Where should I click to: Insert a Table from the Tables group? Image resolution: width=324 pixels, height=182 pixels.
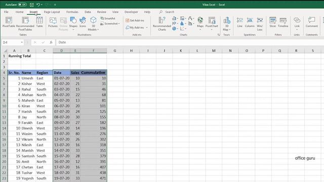(x=39, y=22)
